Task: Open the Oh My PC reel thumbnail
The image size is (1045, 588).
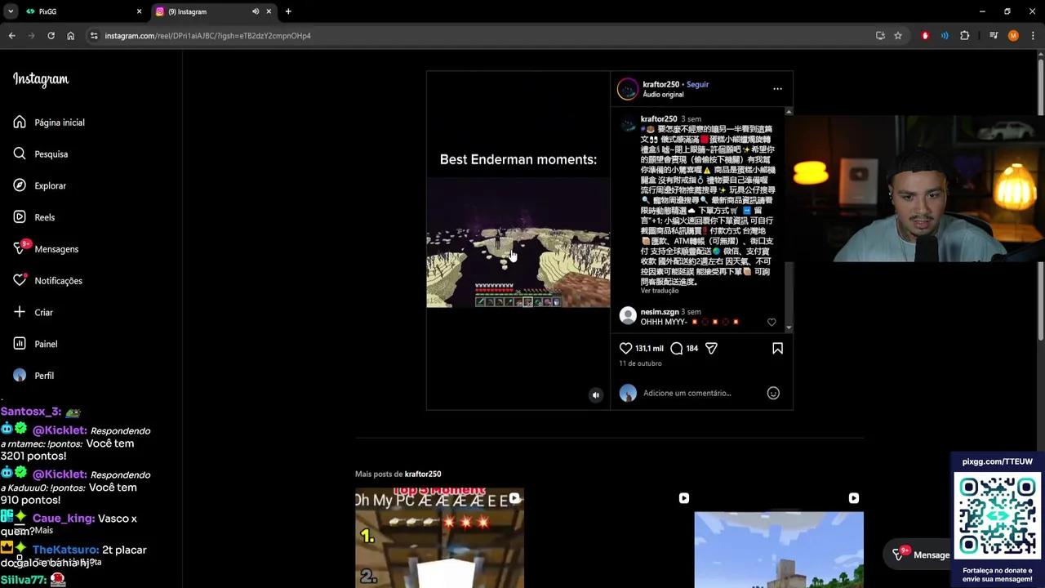Action: coord(439,538)
